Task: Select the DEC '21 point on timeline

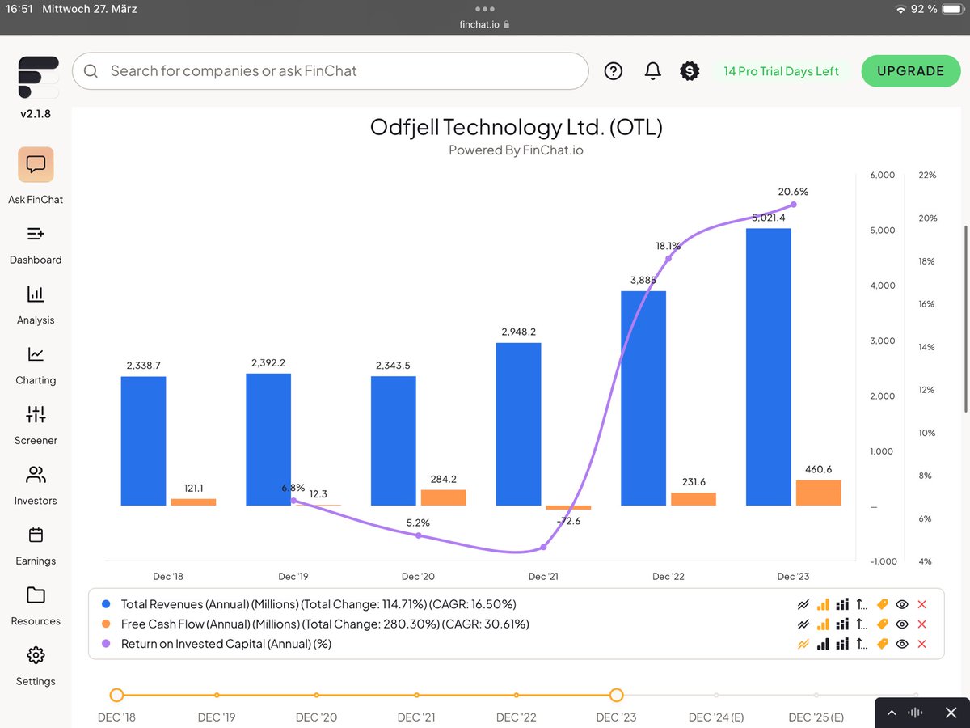Action: [x=416, y=695]
